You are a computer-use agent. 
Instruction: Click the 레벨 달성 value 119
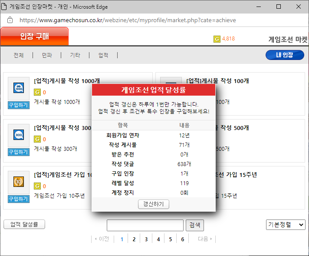point(184,183)
